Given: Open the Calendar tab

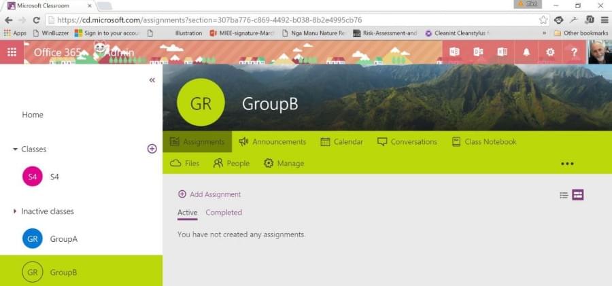Looking at the screenshot, I should point(341,141).
